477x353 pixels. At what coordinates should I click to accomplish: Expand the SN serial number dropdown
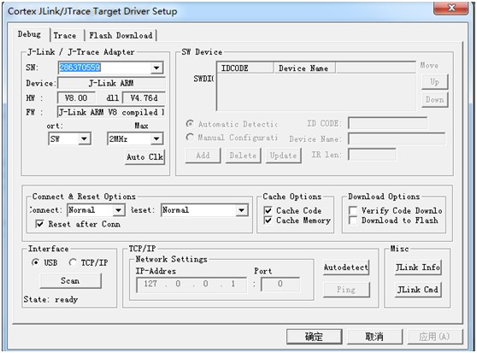[156, 68]
